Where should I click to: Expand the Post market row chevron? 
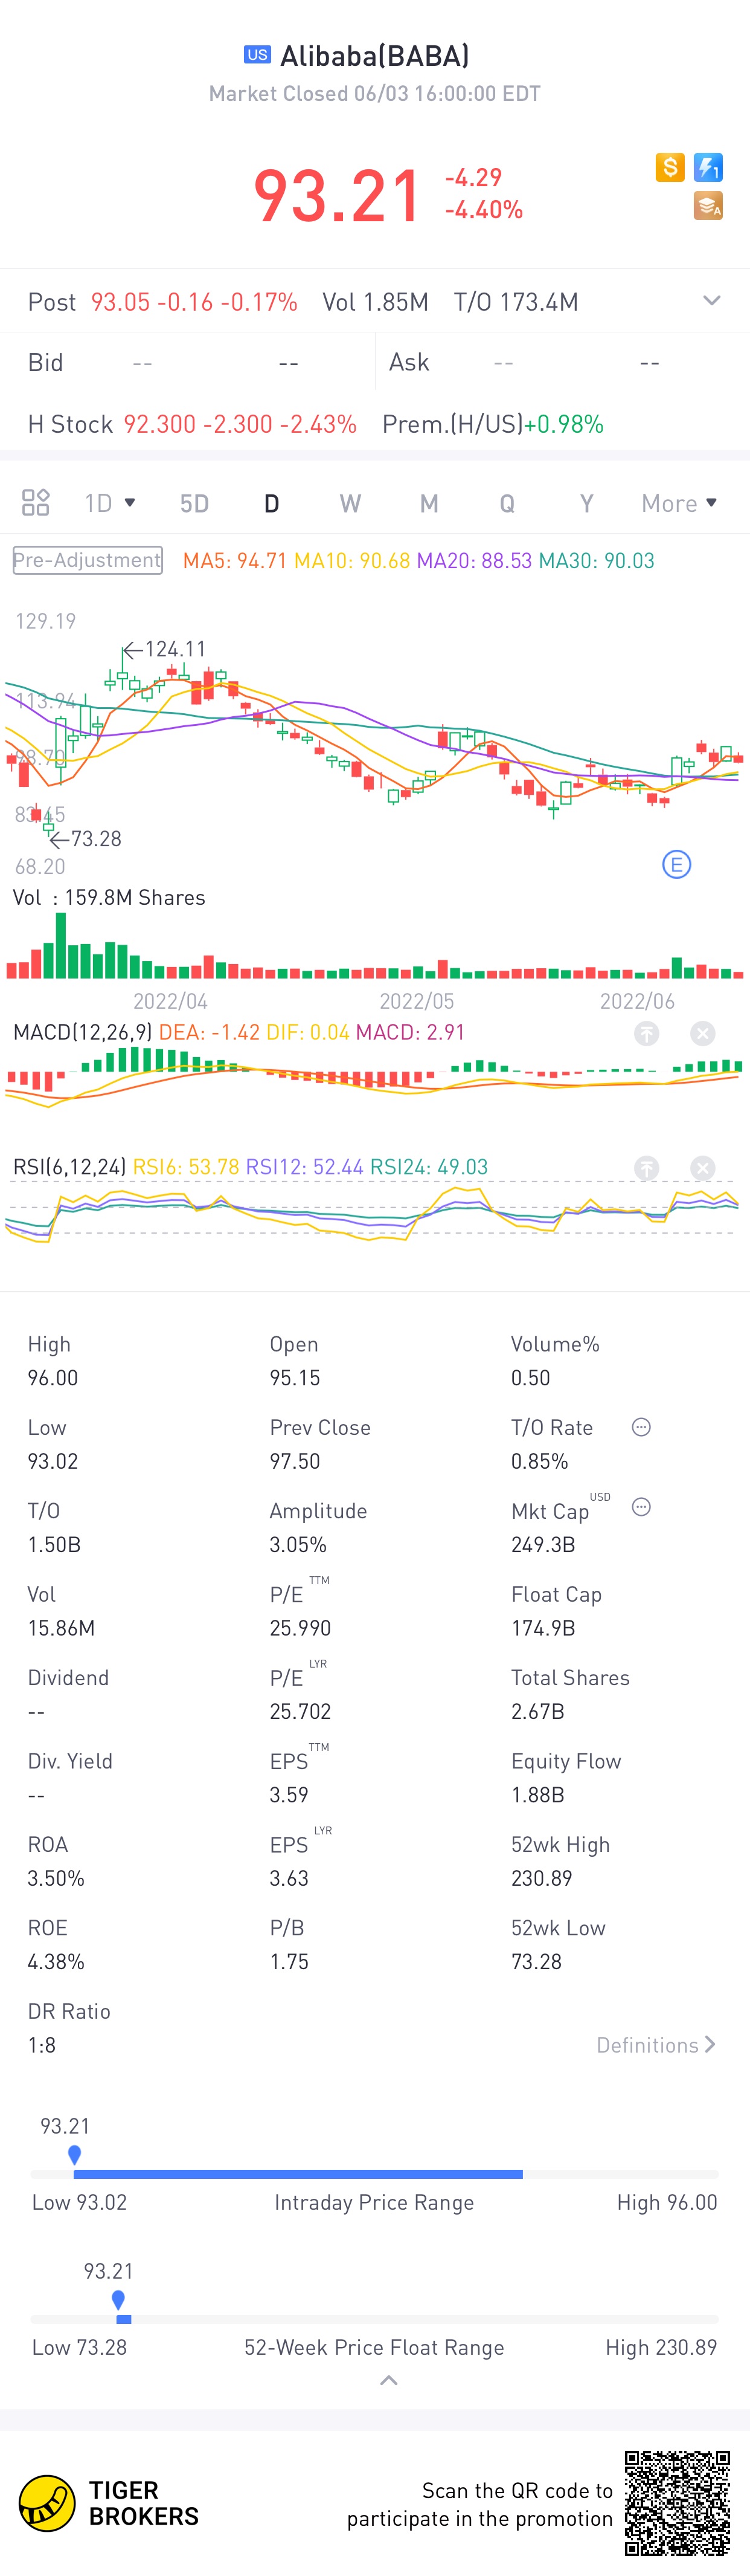click(x=711, y=301)
